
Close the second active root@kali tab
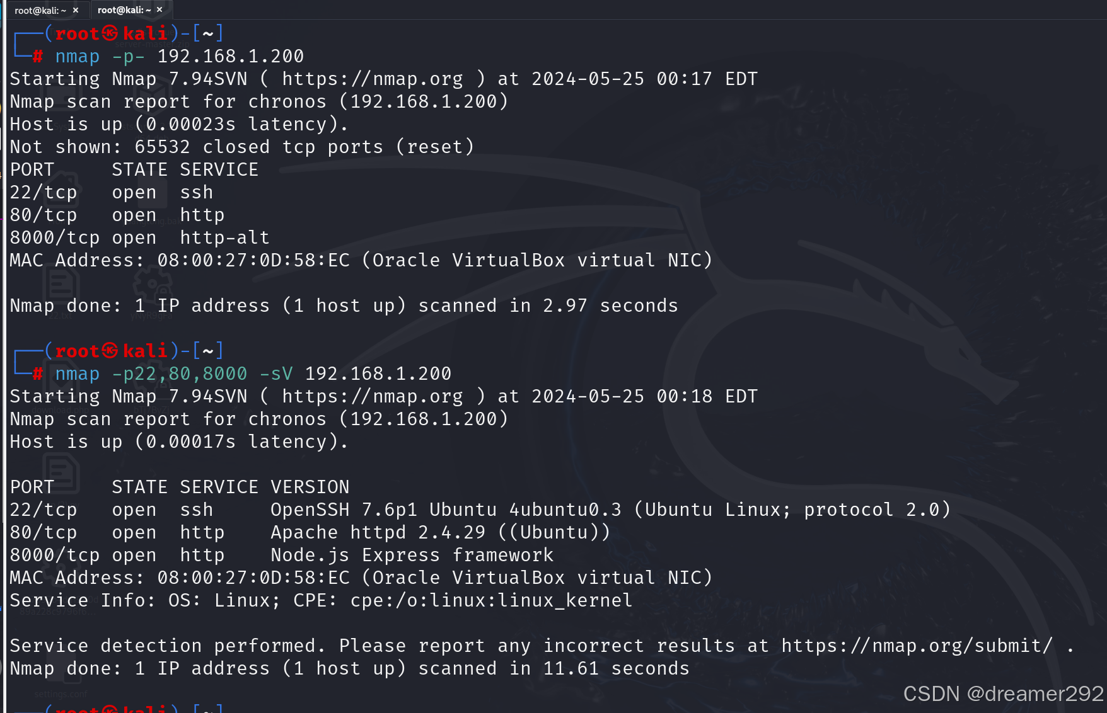159,9
